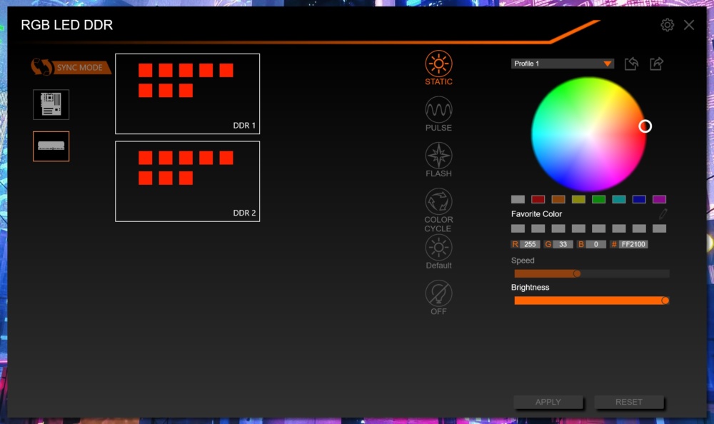This screenshot has width=714, height=424.
Task: Click the last Favorite Color slot
Action: (x=659, y=228)
